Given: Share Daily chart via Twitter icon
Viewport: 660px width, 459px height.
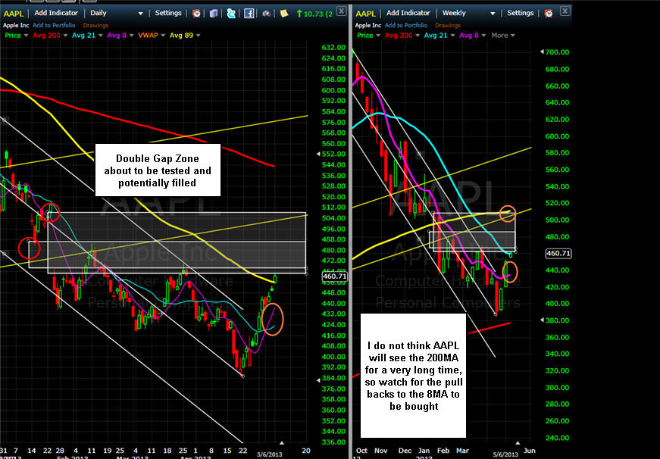Looking at the screenshot, I should click(x=231, y=14).
